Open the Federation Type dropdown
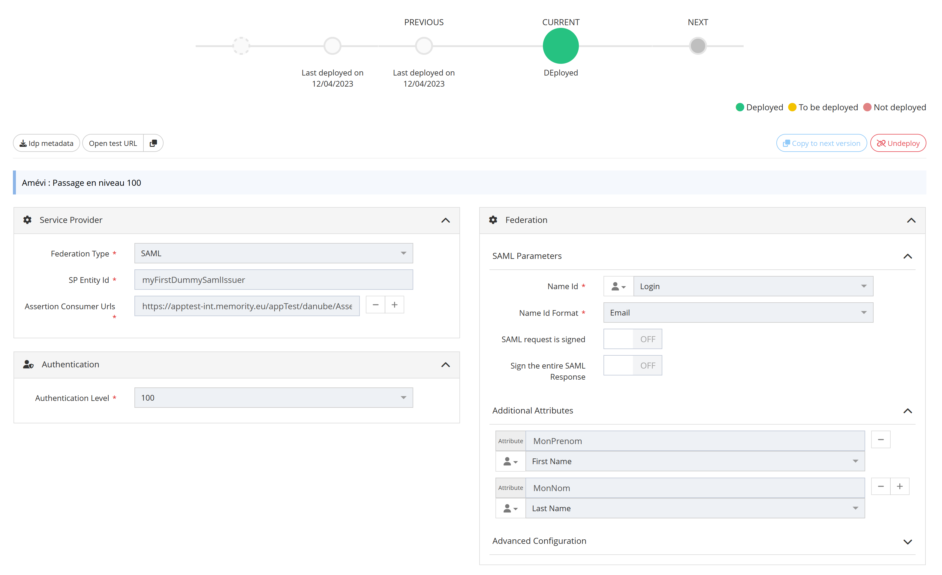This screenshot has width=942, height=575. point(273,253)
